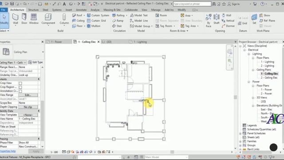Image resolution: width=284 pixels, height=160 pixels.
Task: Collapse the Lighting node in browser
Action: click(248, 54)
